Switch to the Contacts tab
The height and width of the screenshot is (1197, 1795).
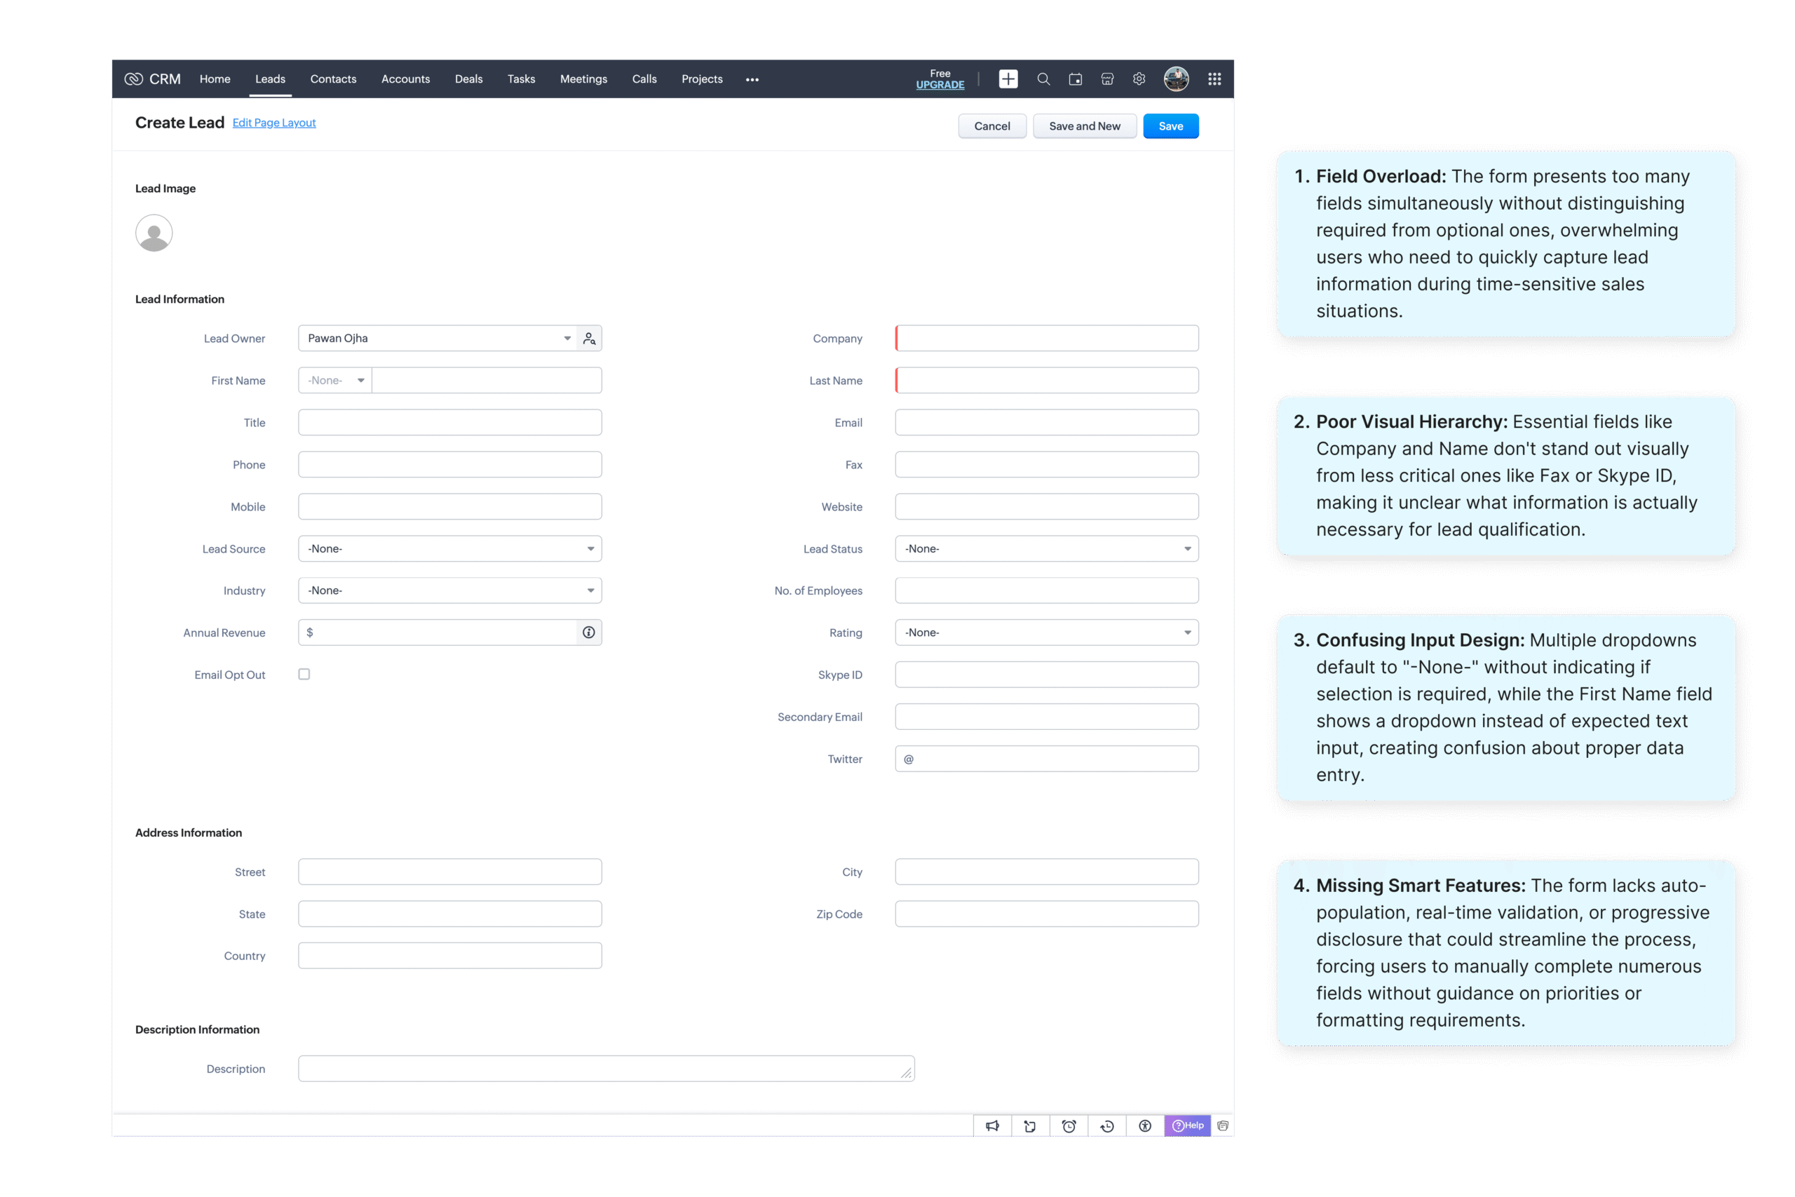click(x=333, y=79)
